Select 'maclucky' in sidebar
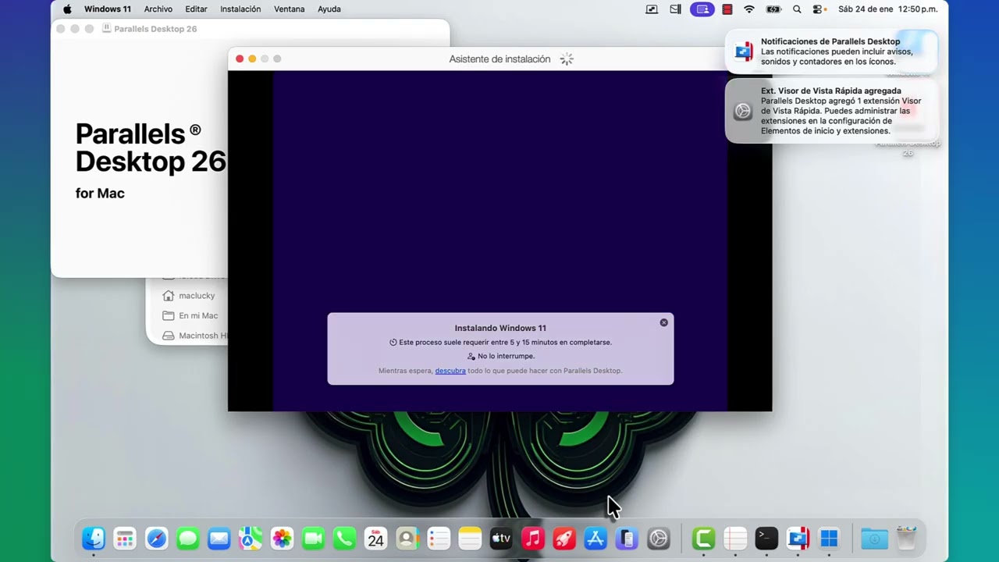Viewport: 999px width, 562px height. [x=196, y=296]
